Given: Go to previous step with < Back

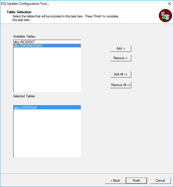Looking at the screenshot, I should click(115, 181).
